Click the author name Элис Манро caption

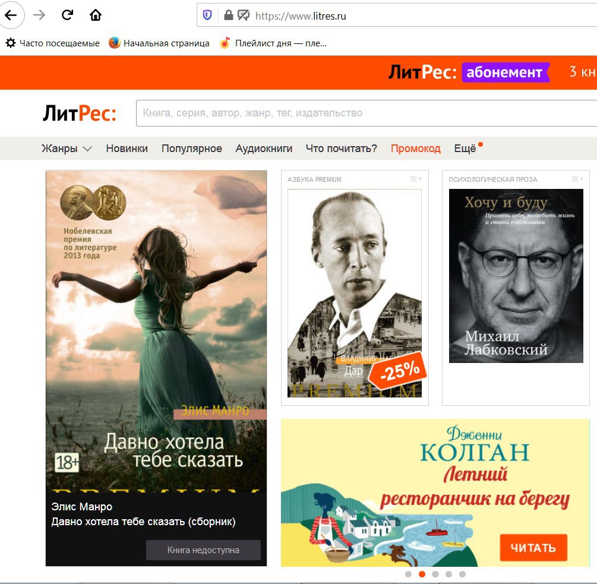coord(82,507)
